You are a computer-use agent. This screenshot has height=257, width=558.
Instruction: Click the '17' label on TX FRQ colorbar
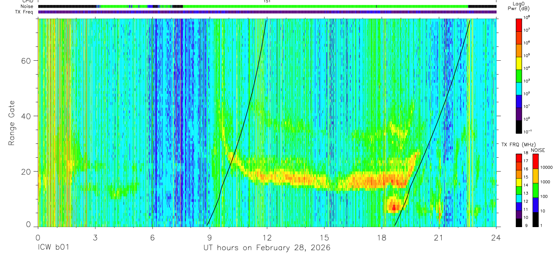tap(525, 161)
